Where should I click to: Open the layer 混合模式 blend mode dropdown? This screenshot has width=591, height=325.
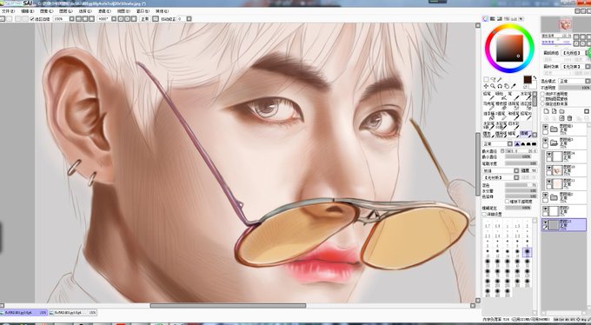tap(574, 81)
